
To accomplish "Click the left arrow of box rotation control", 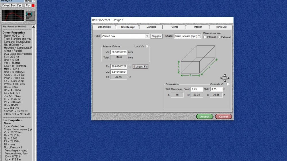I will click(x=222, y=78).
